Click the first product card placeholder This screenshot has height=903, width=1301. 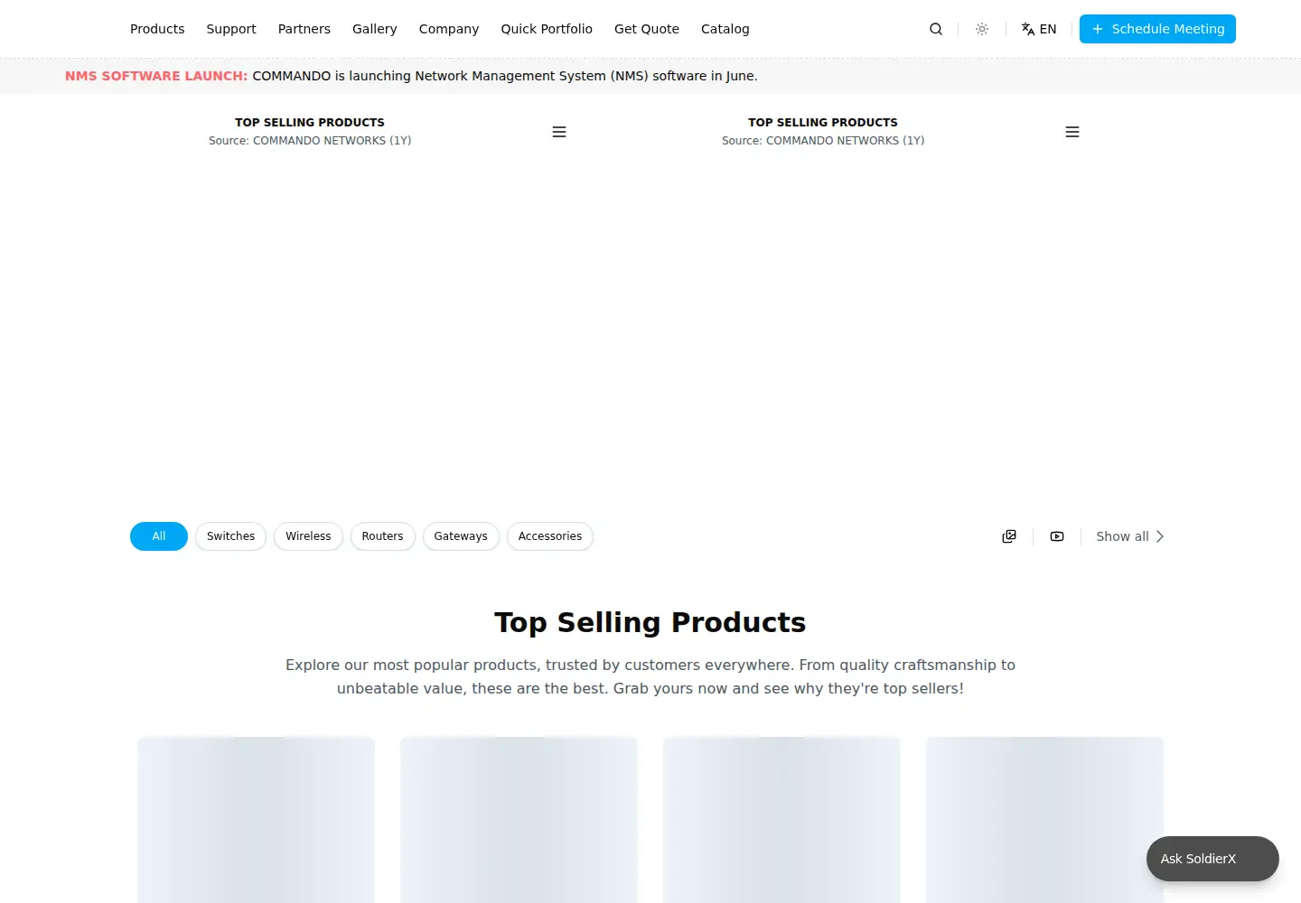pos(256,820)
